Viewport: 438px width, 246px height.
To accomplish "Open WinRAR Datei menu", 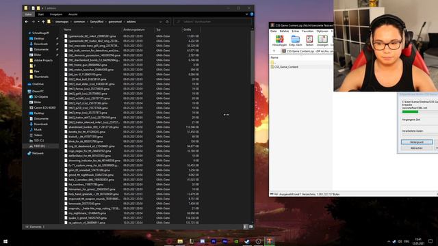I will tap(273, 31).
